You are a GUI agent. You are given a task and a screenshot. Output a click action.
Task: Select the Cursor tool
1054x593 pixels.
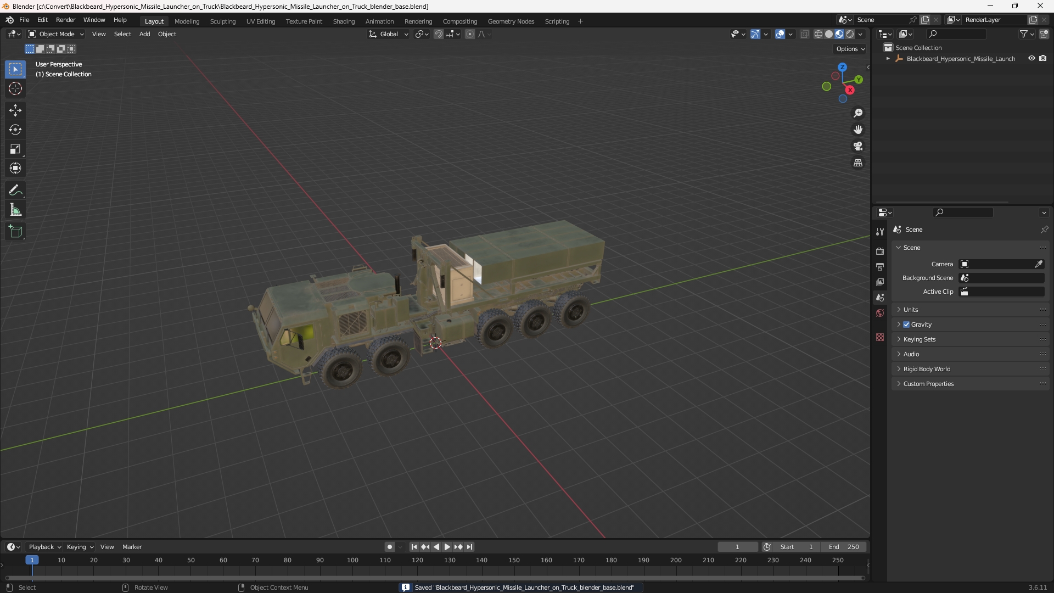click(x=15, y=89)
